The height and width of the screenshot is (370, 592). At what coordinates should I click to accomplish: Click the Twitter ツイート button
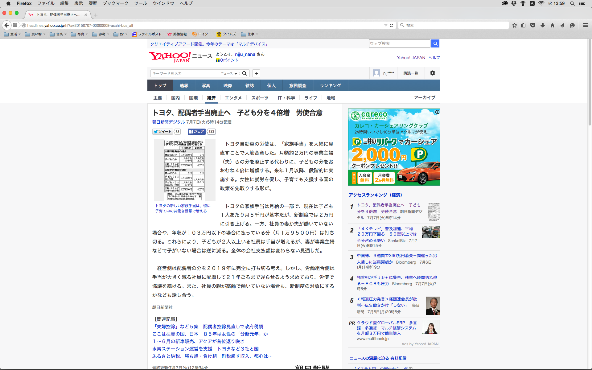[x=162, y=132]
